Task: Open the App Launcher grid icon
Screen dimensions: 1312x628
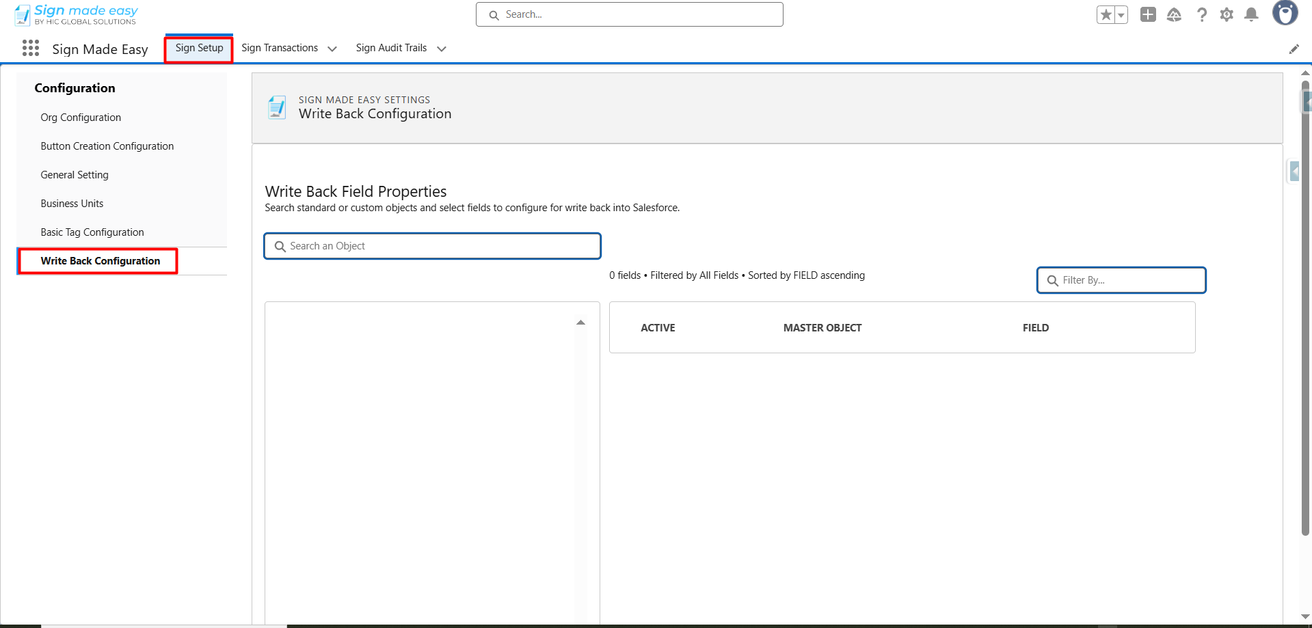Action: point(31,48)
